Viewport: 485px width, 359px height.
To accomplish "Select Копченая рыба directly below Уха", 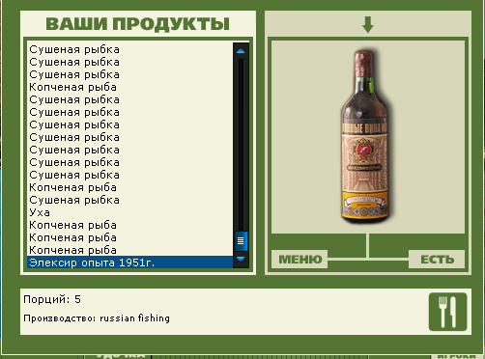I will [129, 225].
